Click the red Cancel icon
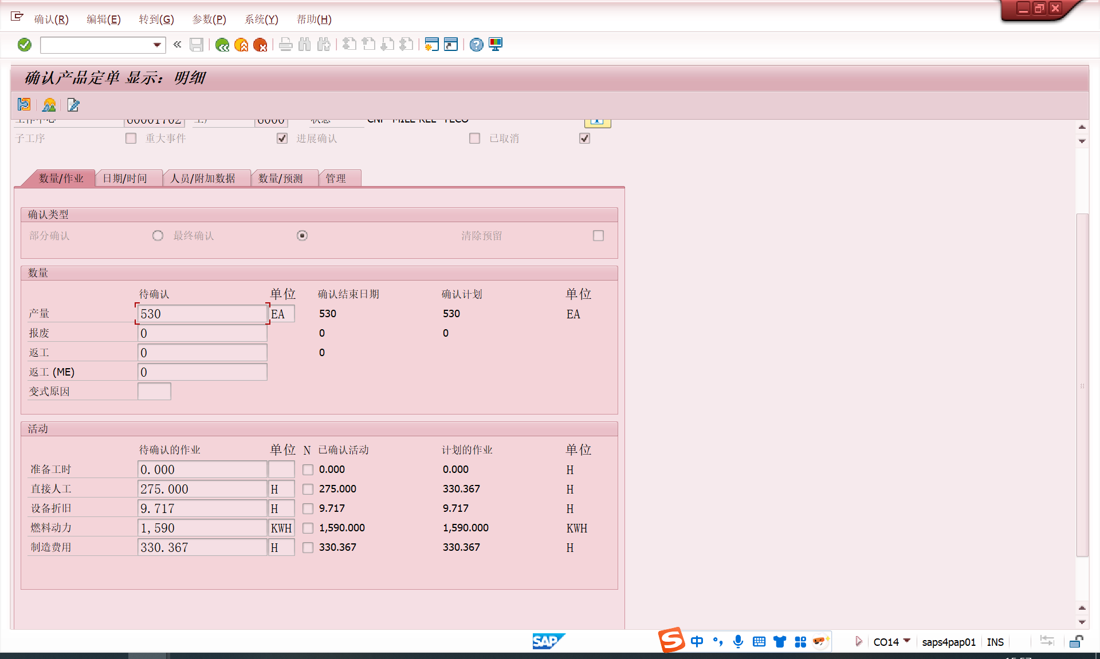 [260, 45]
